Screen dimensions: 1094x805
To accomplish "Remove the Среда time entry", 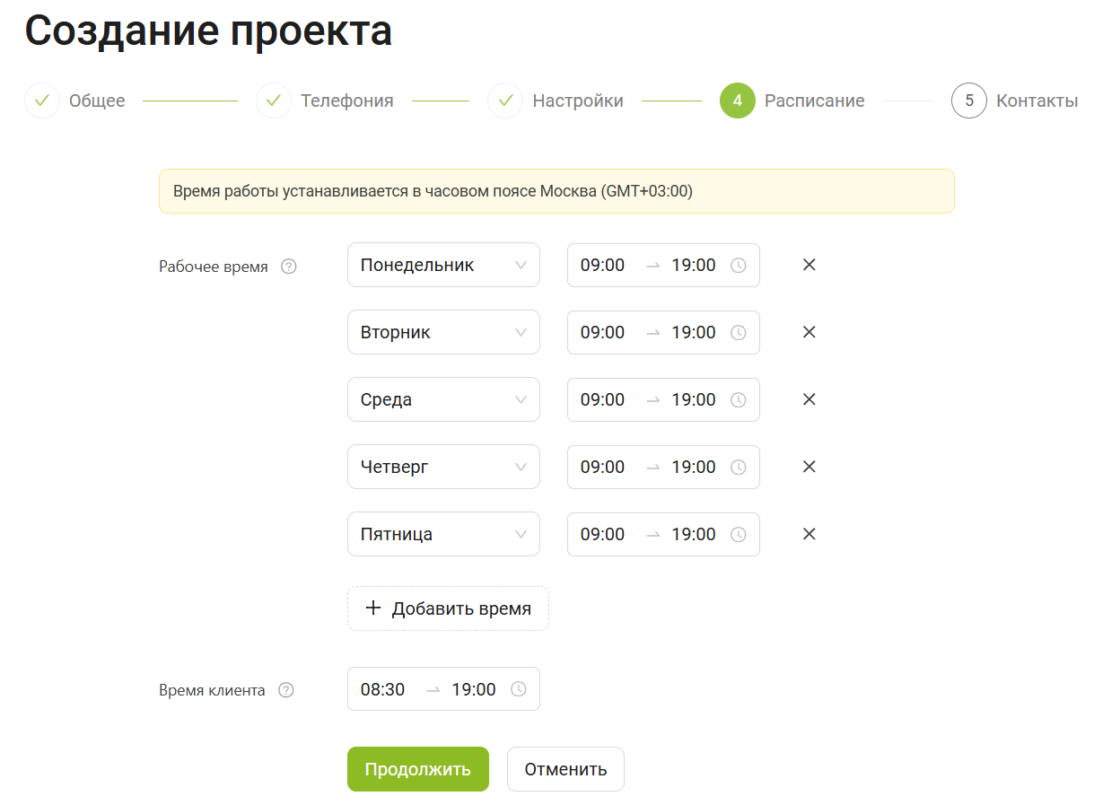I will click(x=809, y=399).
